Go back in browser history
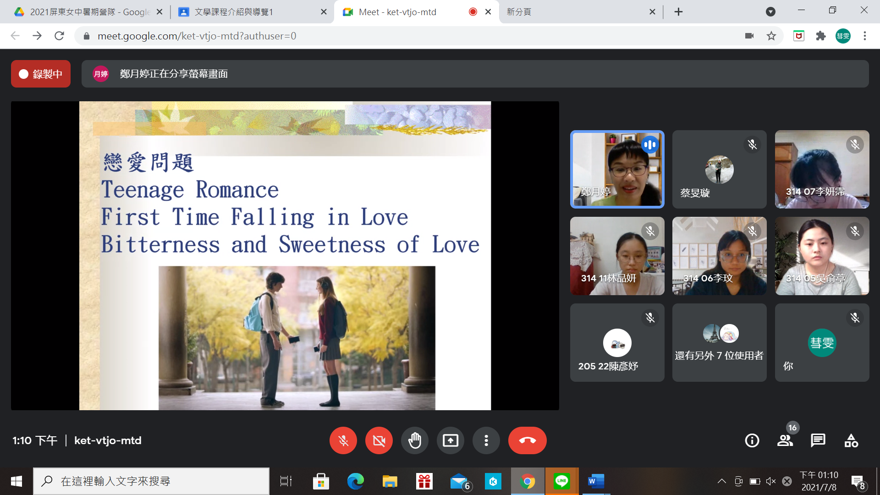Viewport: 880px width, 495px height. pyautogui.click(x=15, y=36)
